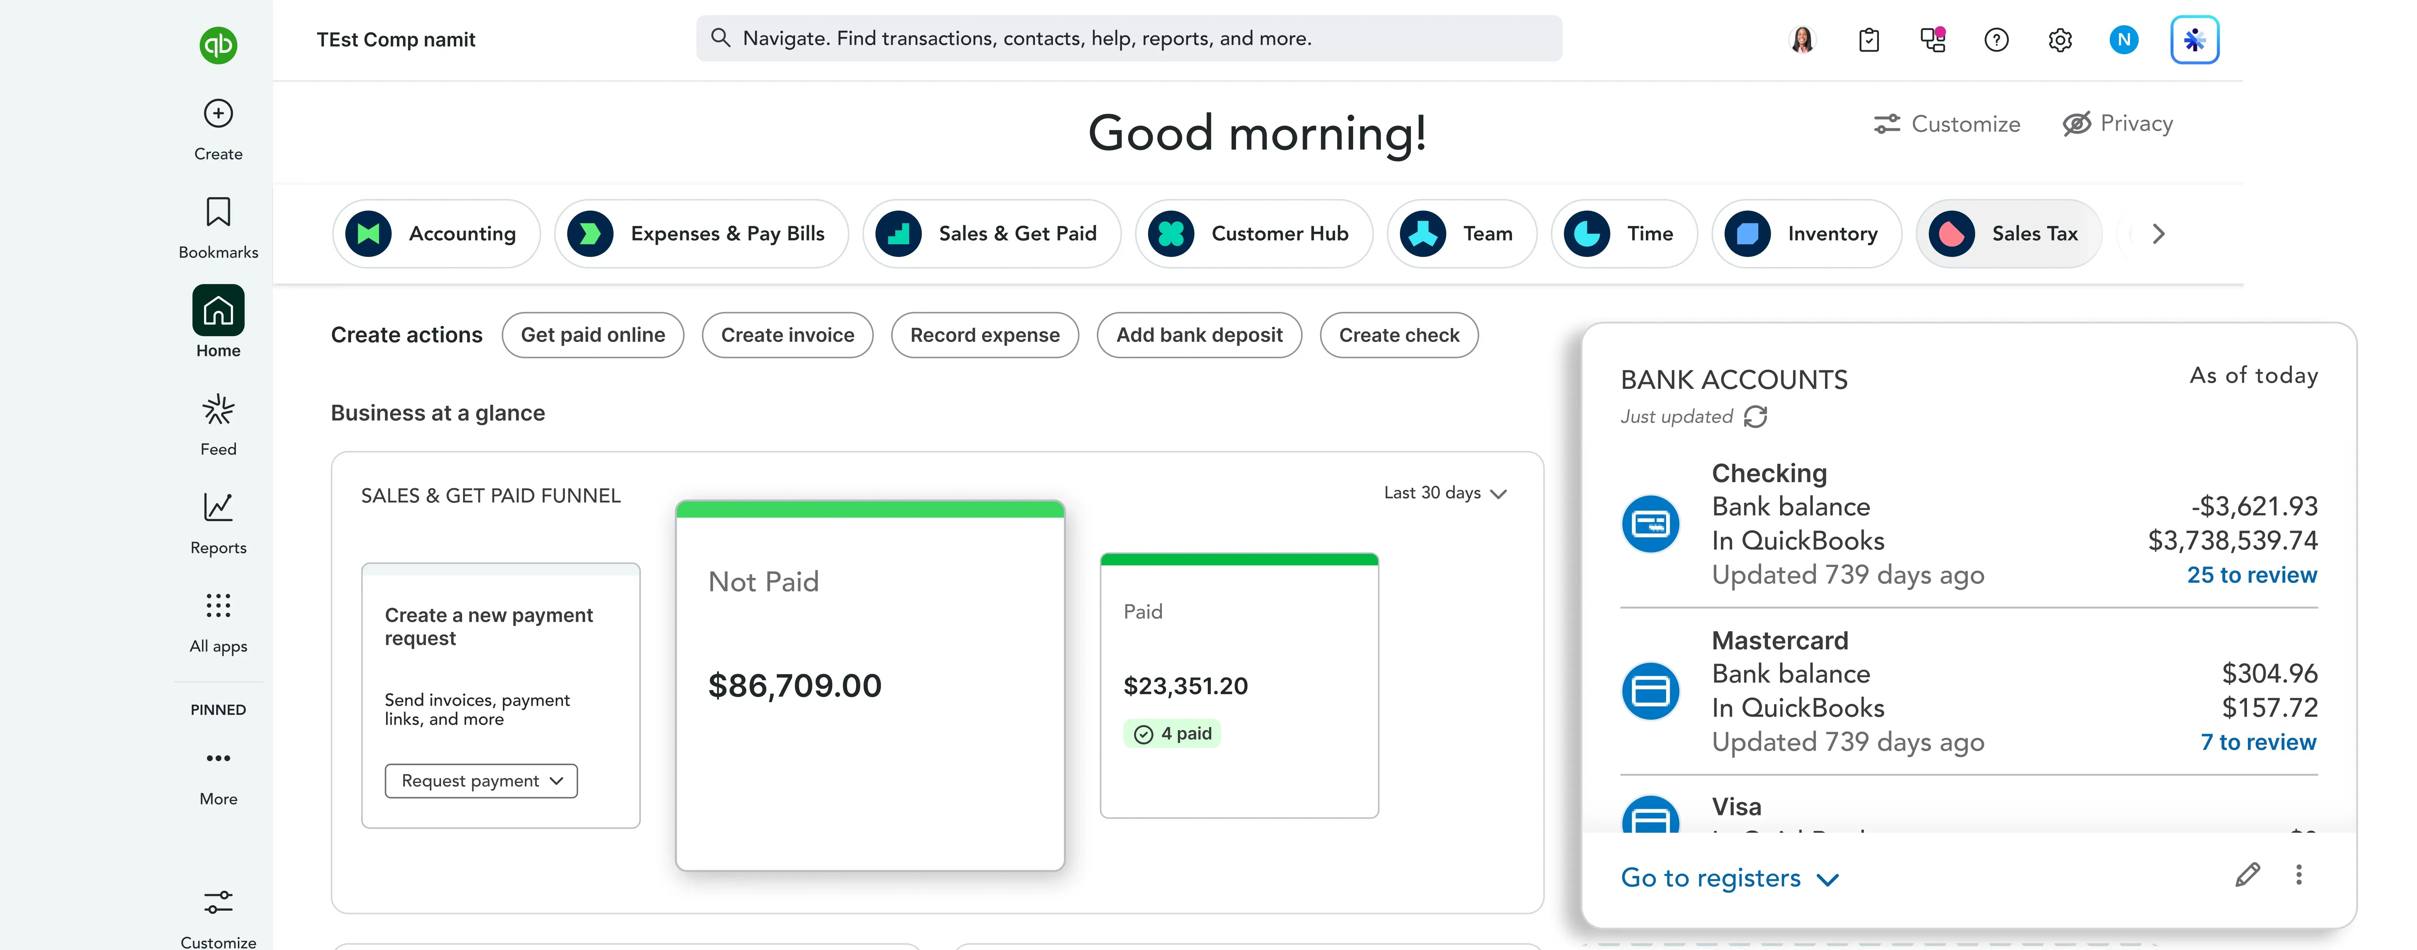Click the 4 paid badge

pyautogui.click(x=1172, y=734)
